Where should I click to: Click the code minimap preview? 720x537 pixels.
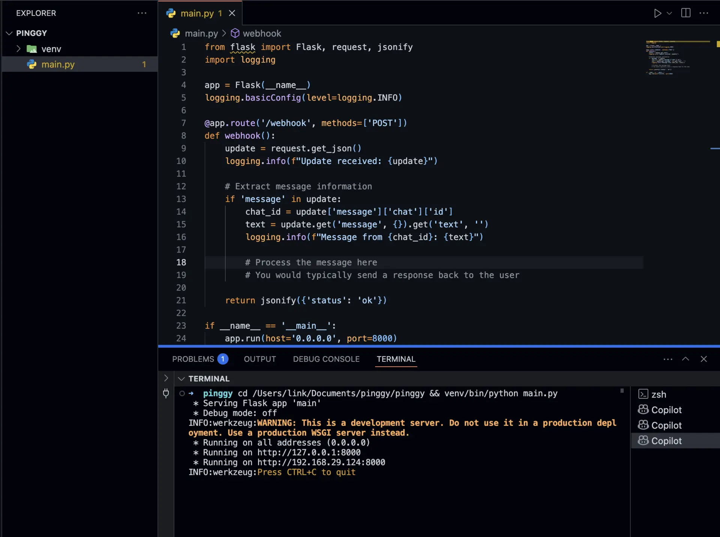tap(677, 57)
